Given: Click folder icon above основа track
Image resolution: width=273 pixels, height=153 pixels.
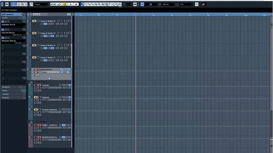Looking at the screenshot, I should (x=31, y=82).
